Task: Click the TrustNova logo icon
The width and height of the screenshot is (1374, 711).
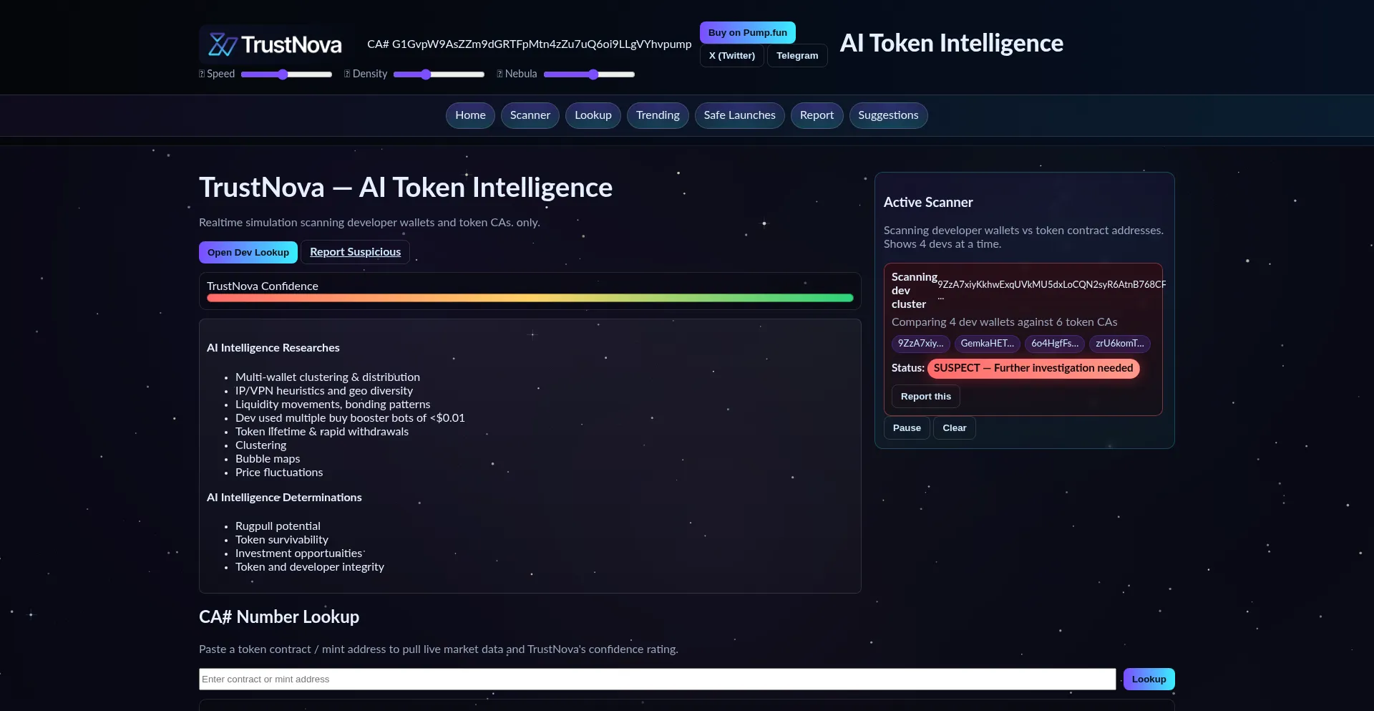Action: point(222,44)
